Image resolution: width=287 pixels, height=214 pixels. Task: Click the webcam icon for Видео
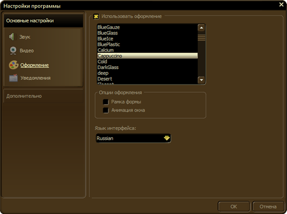[x=13, y=51]
